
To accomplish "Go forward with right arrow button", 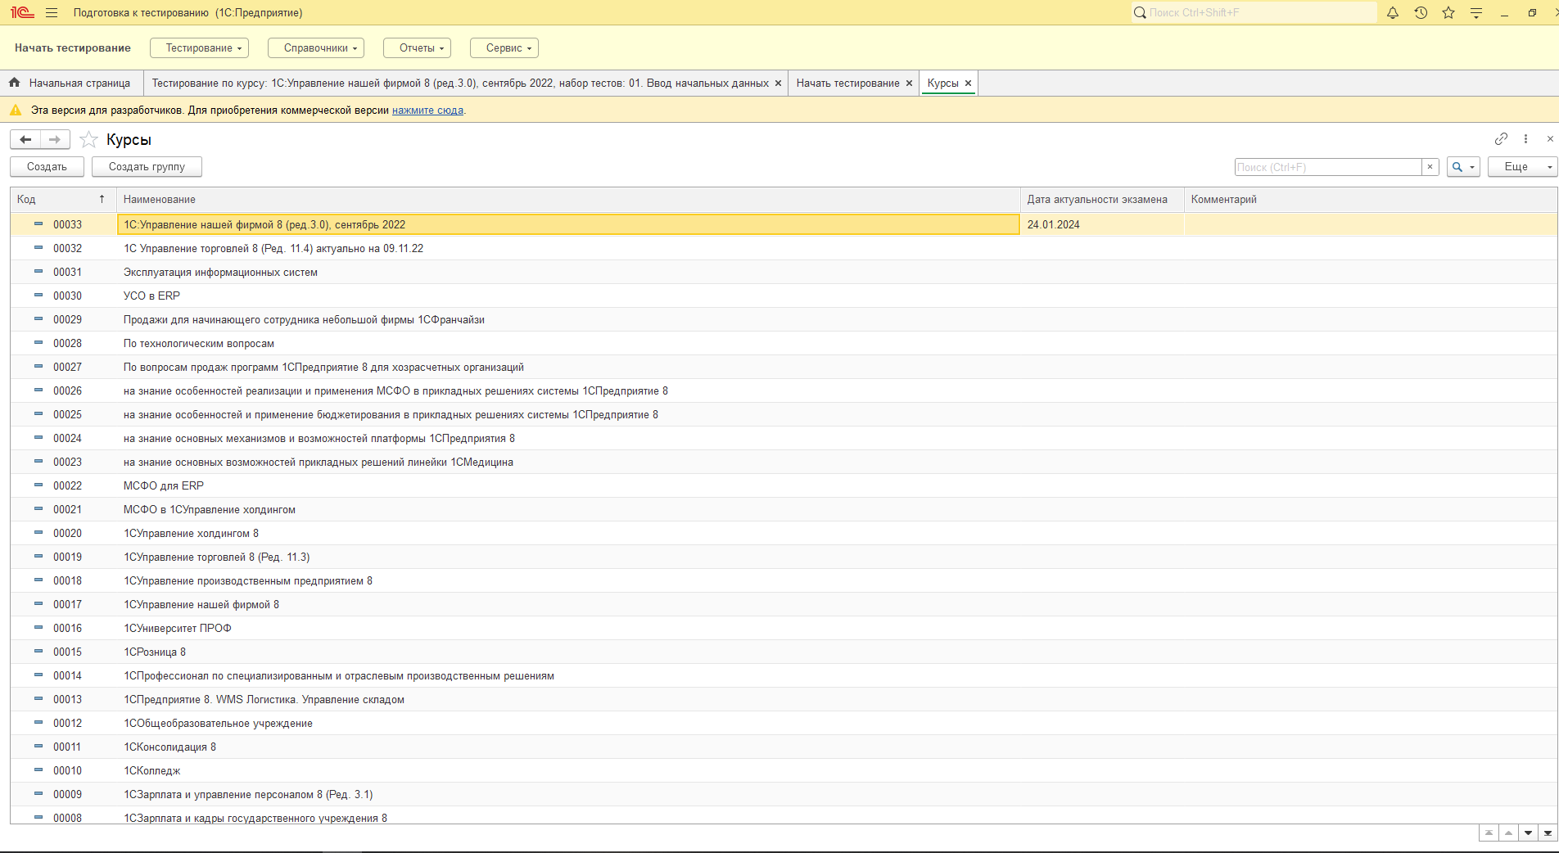I will (55, 140).
